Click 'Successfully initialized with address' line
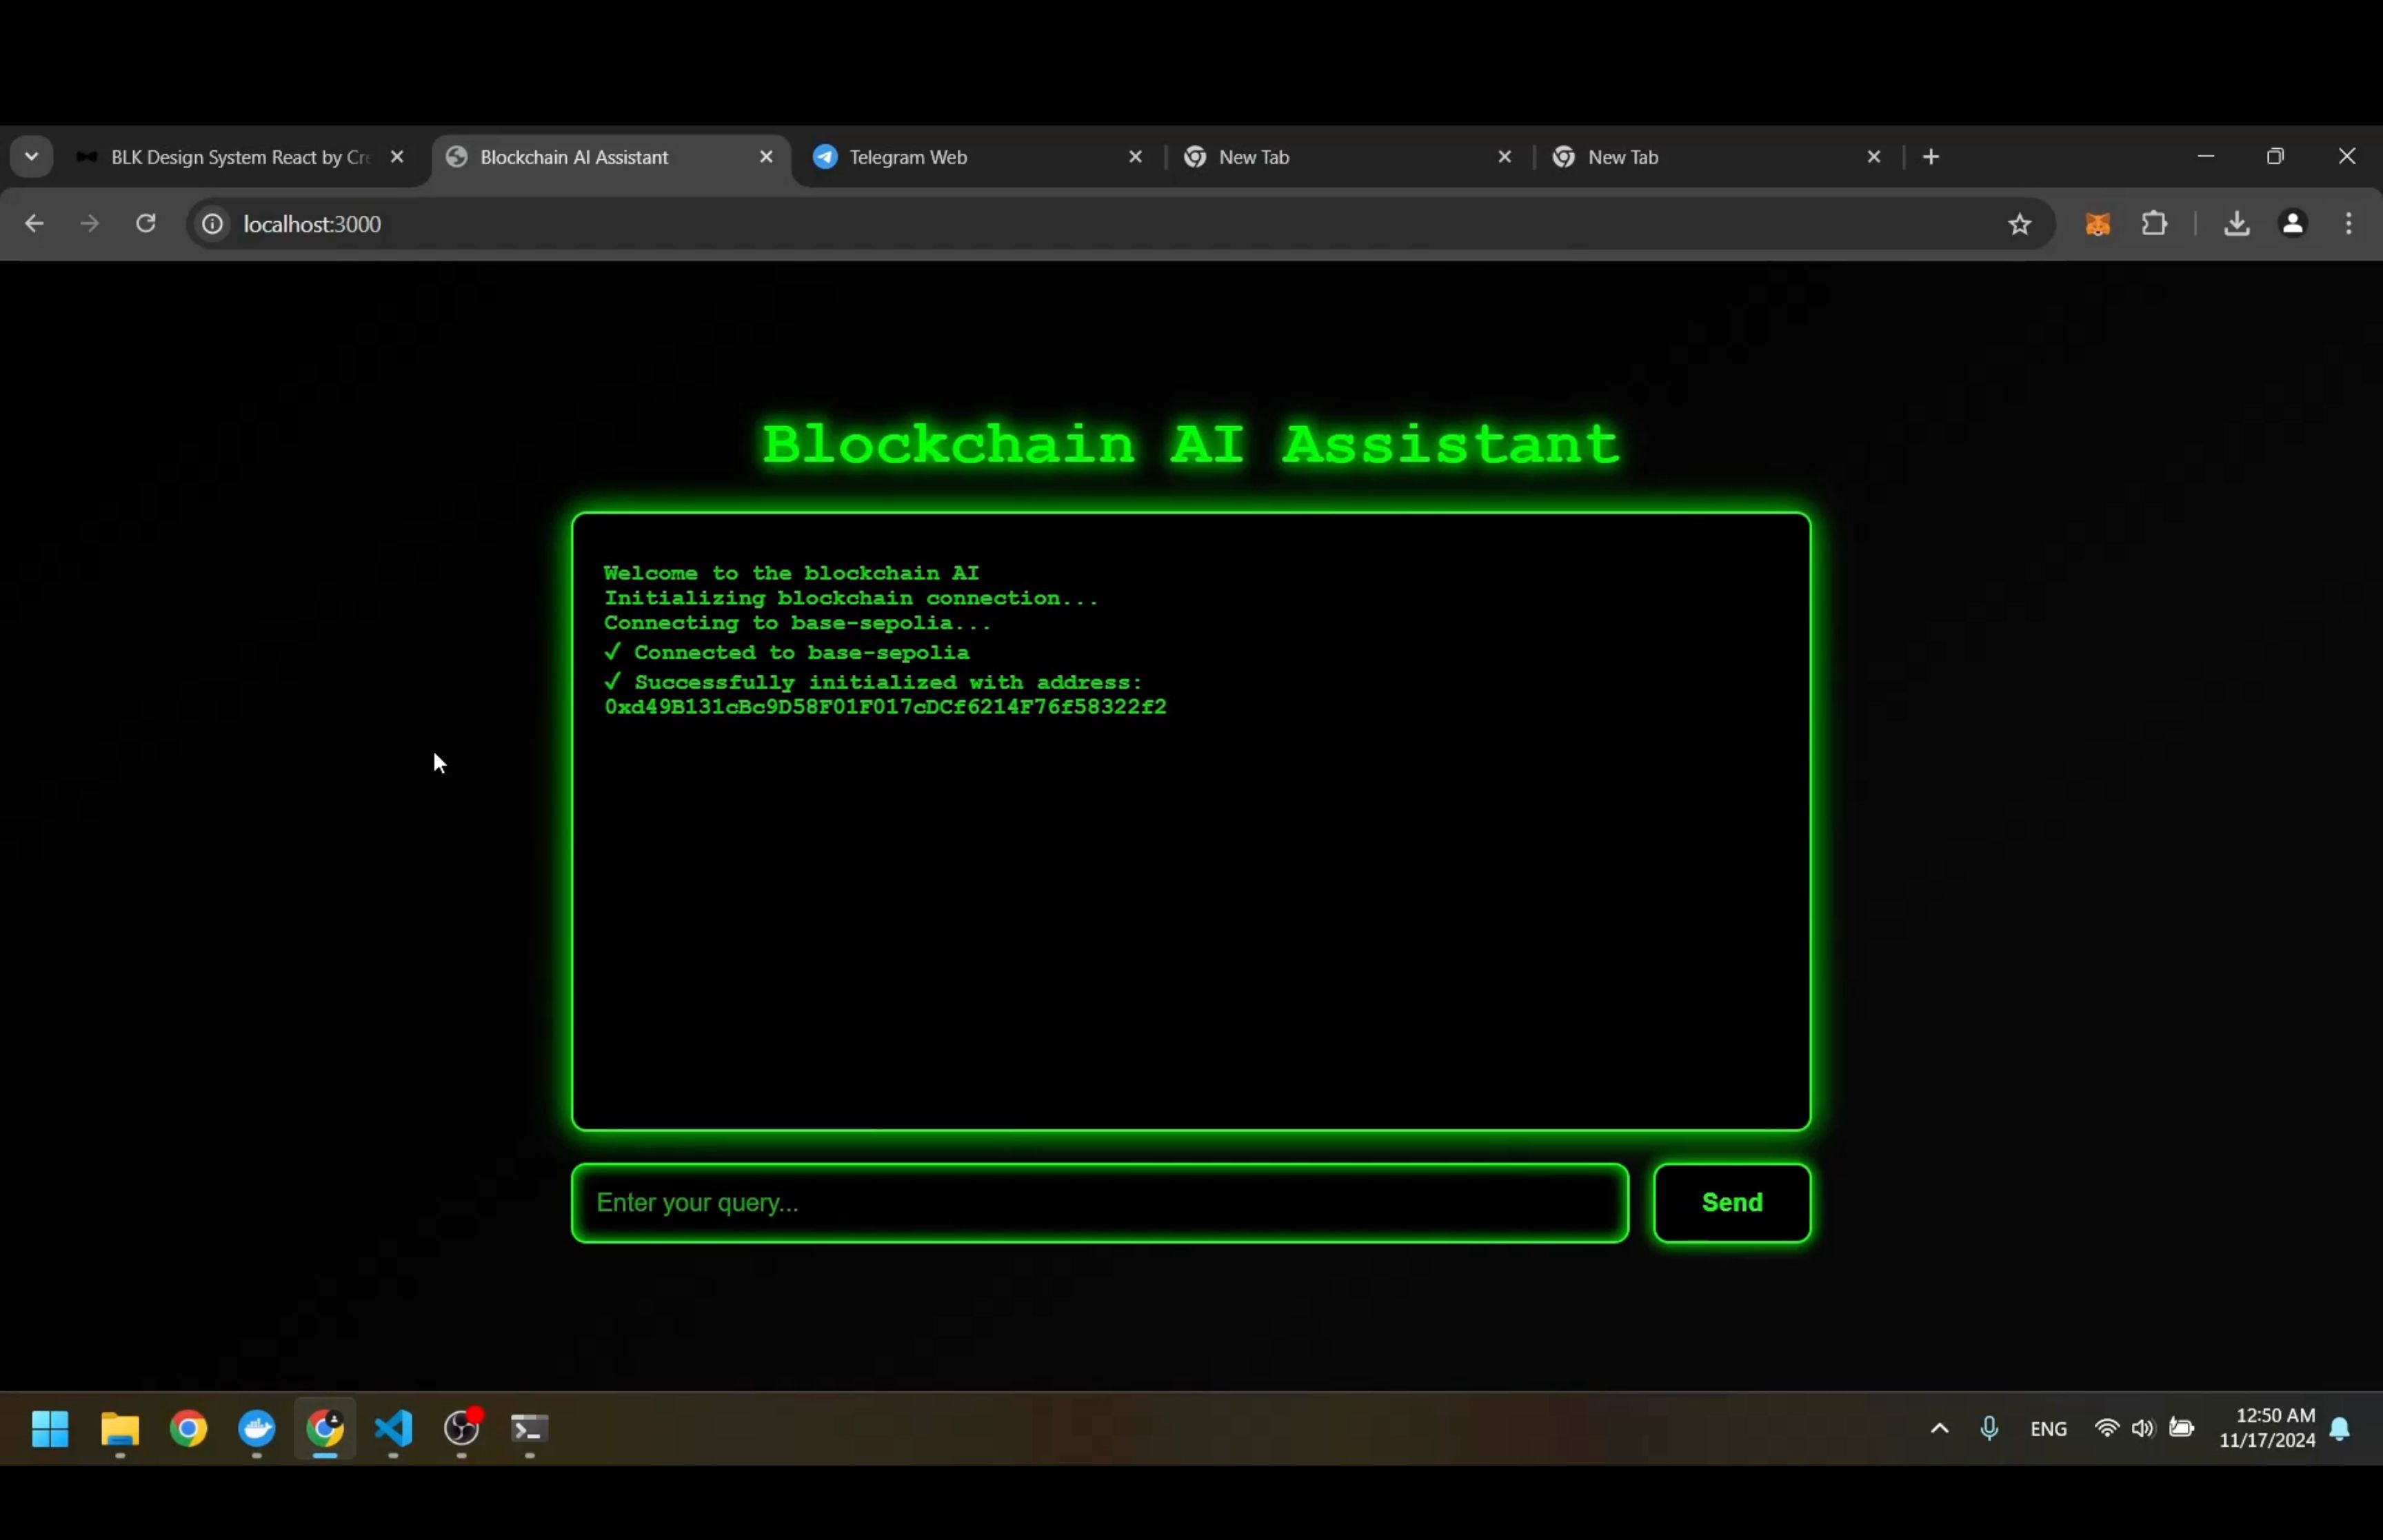This screenshot has width=2383, height=1540. tap(873, 682)
